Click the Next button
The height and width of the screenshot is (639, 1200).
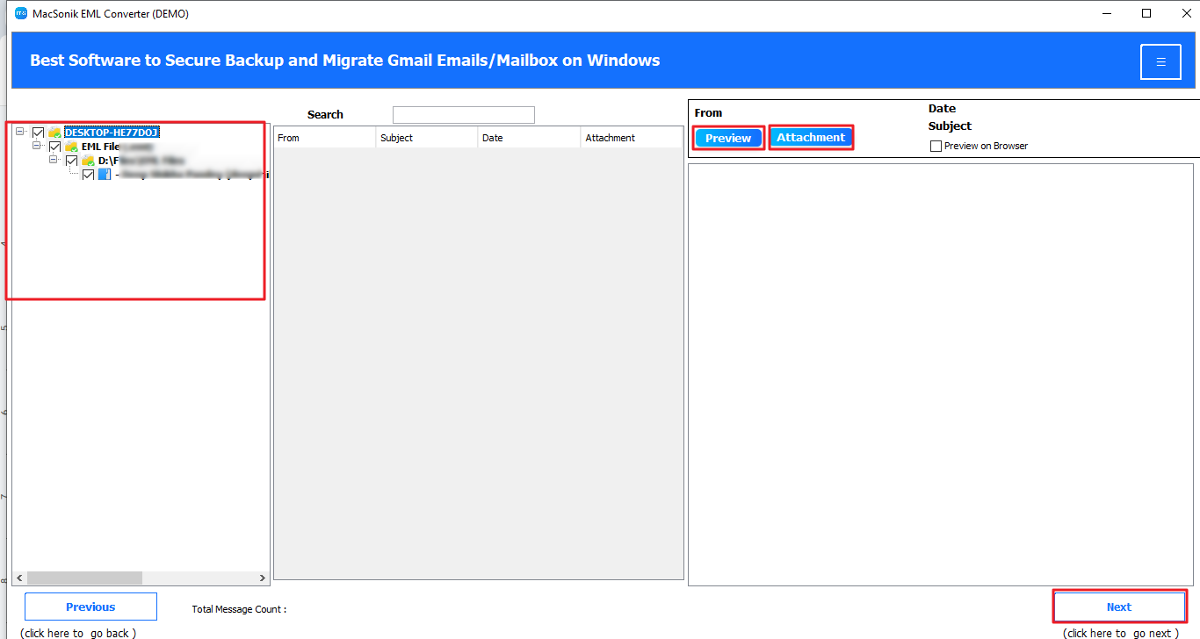(x=1119, y=607)
